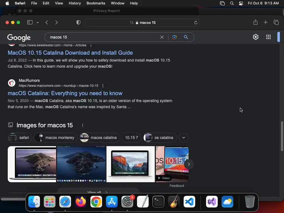Submit search with the magnifier icon
Viewport: 284px width, 213px height.
(186, 37)
